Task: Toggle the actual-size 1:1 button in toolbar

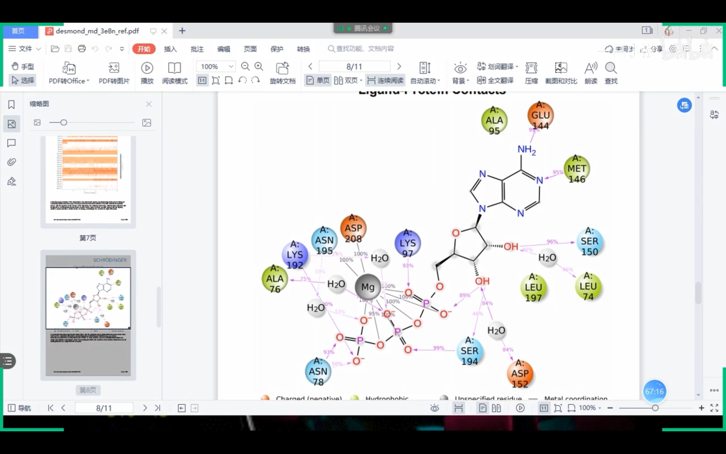Action: point(202,80)
